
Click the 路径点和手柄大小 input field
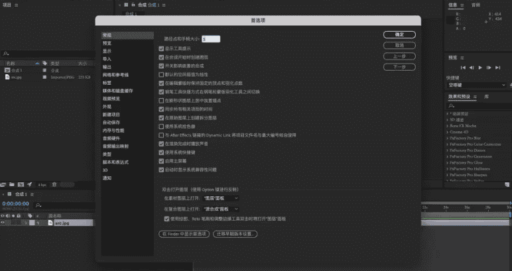[211, 39]
